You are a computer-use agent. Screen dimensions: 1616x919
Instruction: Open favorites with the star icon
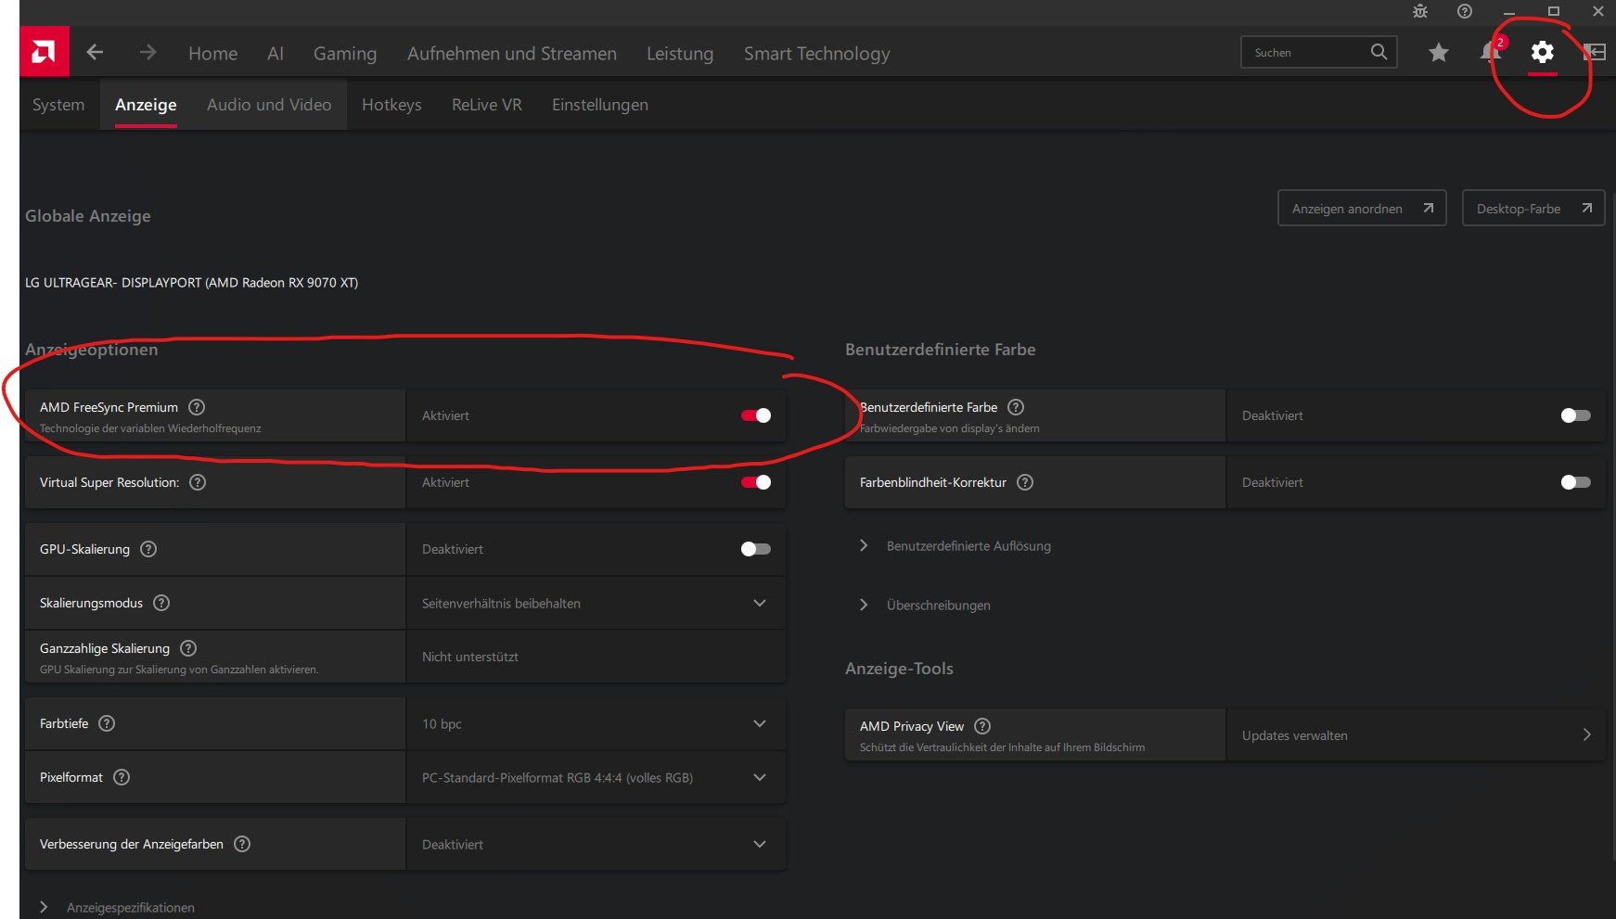coord(1438,52)
